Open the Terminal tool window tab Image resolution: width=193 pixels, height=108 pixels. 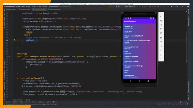tap(55, 102)
